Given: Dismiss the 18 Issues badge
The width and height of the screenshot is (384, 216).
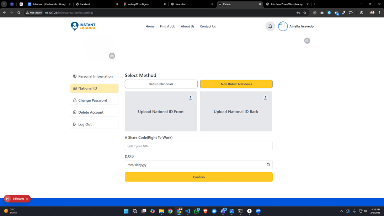Looking at the screenshot, I should (x=27, y=199).
